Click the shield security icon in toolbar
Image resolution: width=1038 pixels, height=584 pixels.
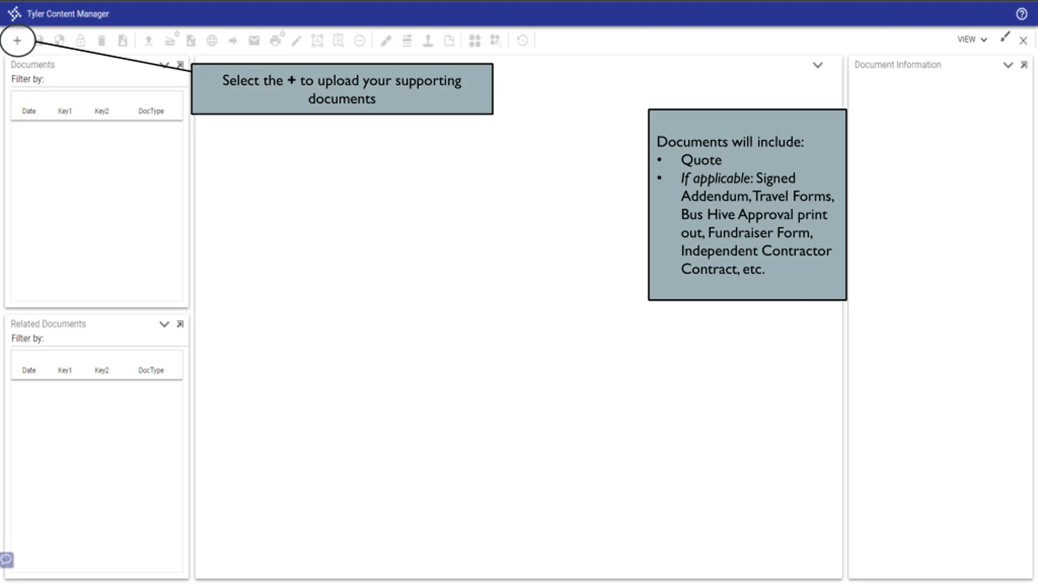(60, 41)
